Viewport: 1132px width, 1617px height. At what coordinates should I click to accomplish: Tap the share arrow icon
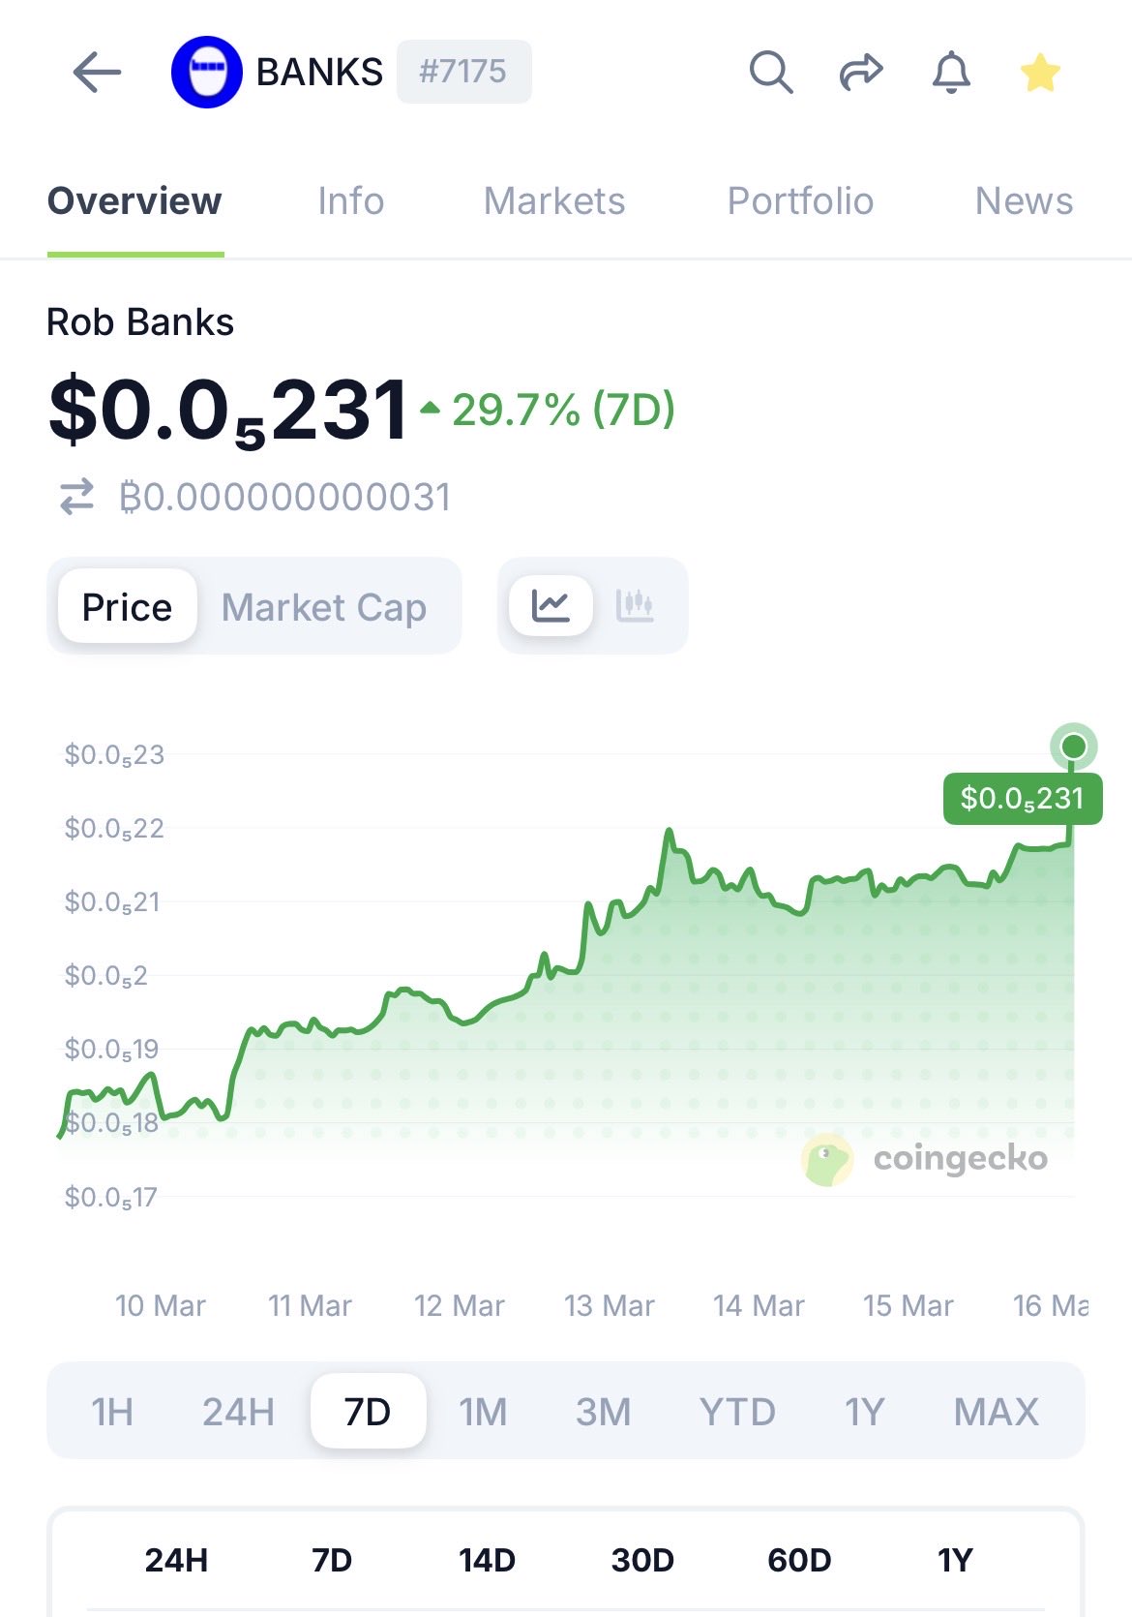tap(860, 73)
